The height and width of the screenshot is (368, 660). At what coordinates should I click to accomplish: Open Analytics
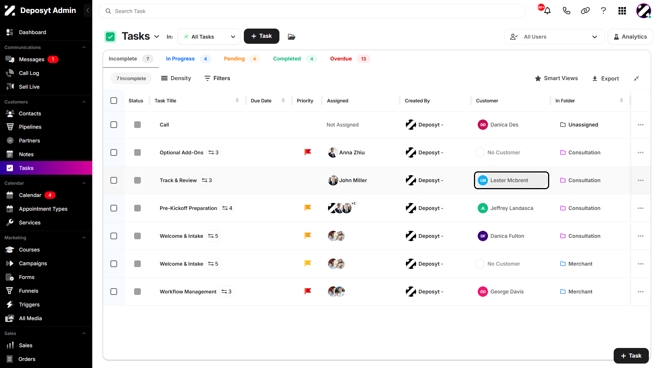tap(630, 37)
